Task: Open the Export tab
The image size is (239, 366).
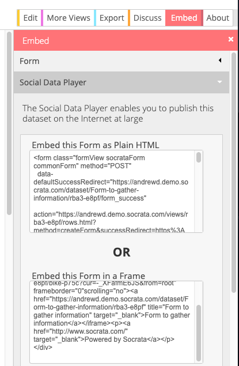Action: click(112, 18)
